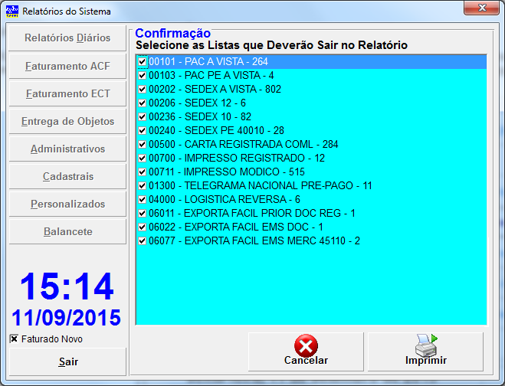Select the row text 00711 - IMPRESSO MODICO - 515
The width and height of the screenshot is (505, 386).
tap(227, 172)
